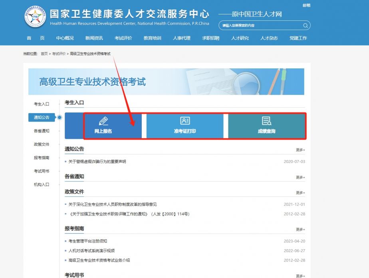Click 更多+ beside the 各省通知 heading

[x=301, y=177]
